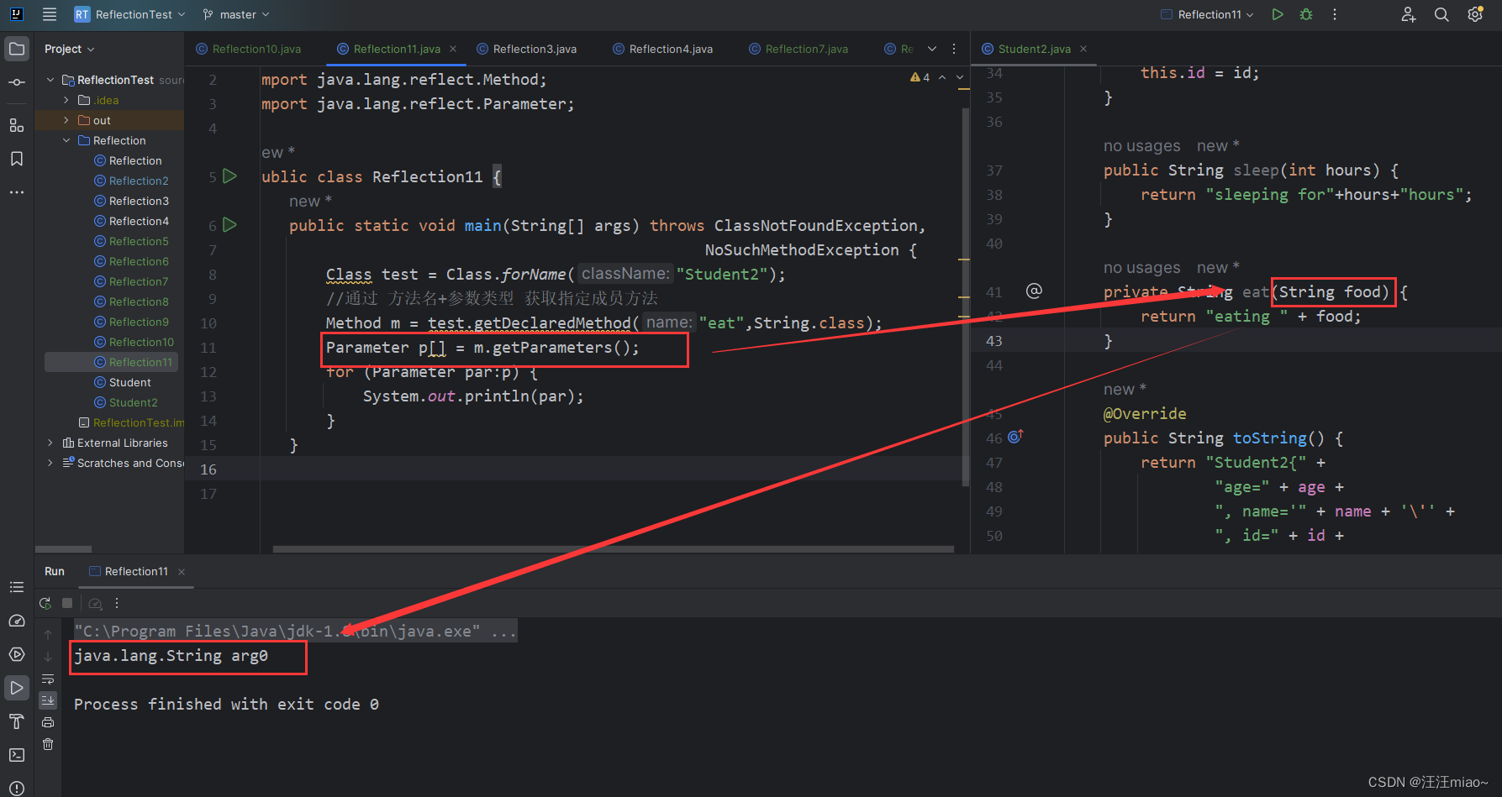This screenshot has height=797, width=1502.
Task: Open master branch dropdown
Action: click(236, 14)
